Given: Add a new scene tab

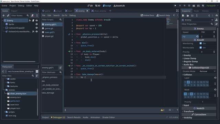Looking at the screenshot, I should 110,11.
